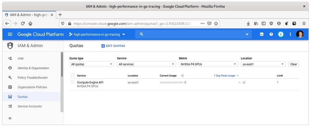Go back using the browser back arrow
Image resolution: width=311 pixels, height=127 pixels.
point(7,24)
